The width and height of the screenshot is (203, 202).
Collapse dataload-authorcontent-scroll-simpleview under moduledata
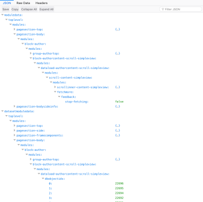point(39,68)
